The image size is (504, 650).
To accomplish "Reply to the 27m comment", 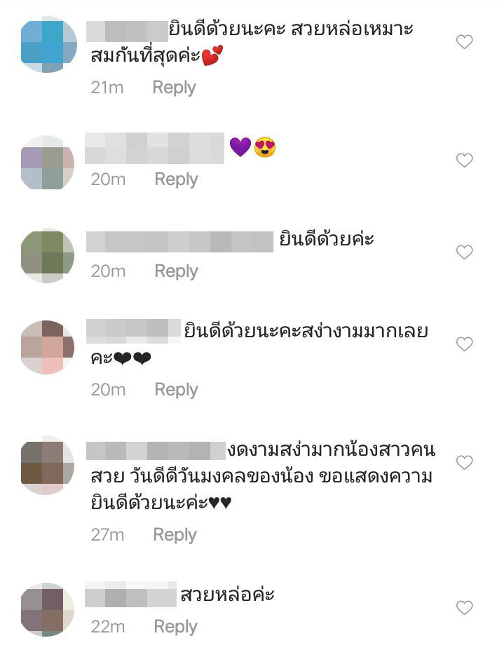I will point(175,535).
